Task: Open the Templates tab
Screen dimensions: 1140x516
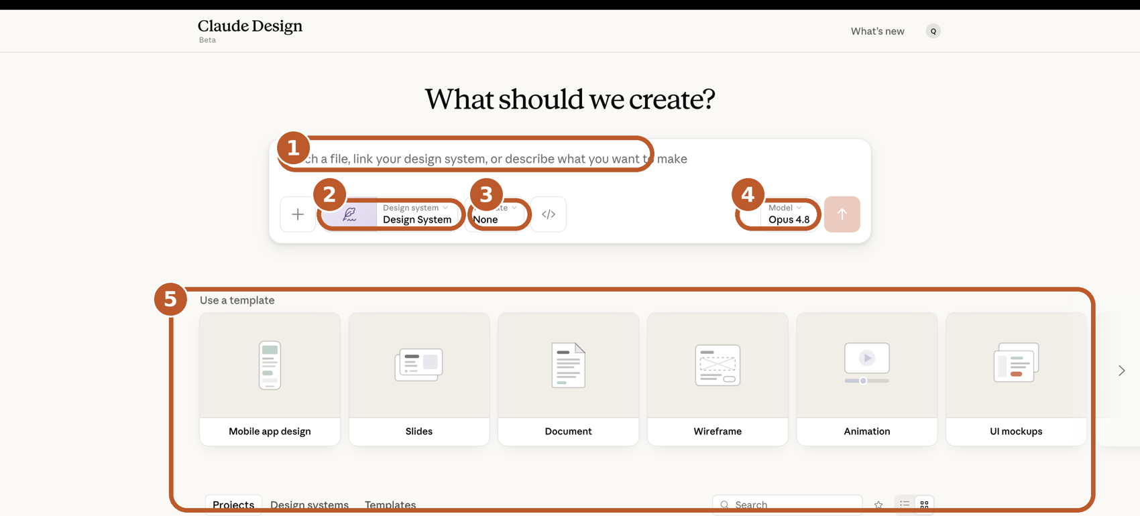Action: click(x=390, y=505)
